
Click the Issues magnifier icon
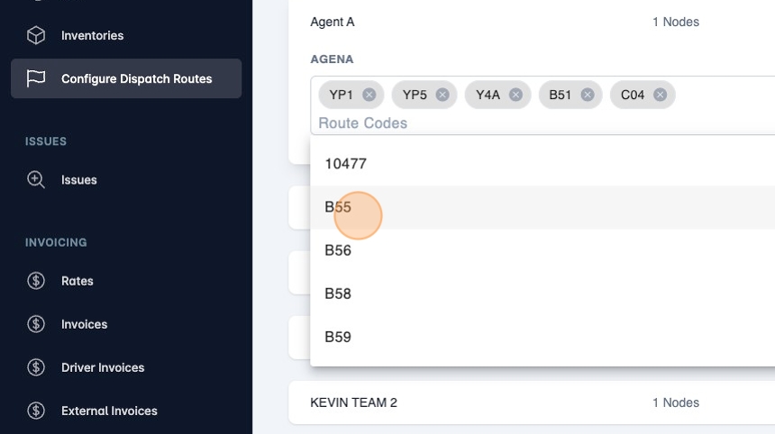coord(36,179)
